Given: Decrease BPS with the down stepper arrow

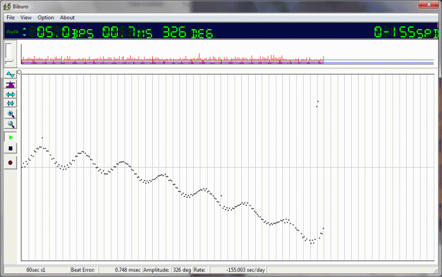Looking at the screenshot, I should pyautogui.click(x=25, y=35).
